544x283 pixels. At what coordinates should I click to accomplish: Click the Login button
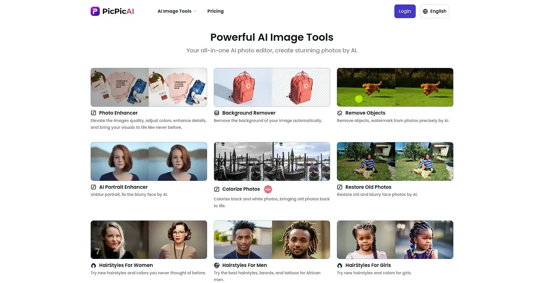tap(405, 11)
